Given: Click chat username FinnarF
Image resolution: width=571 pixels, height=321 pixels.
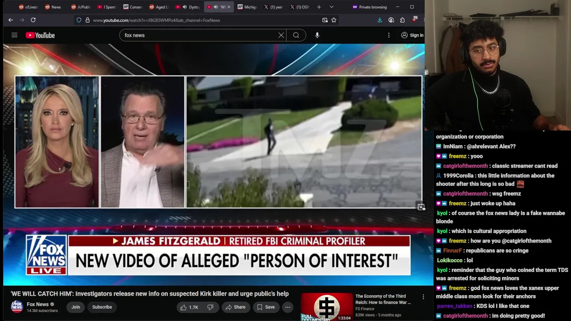Looking at the screenshot, I should pyautogui.click(x=452, y=251).
